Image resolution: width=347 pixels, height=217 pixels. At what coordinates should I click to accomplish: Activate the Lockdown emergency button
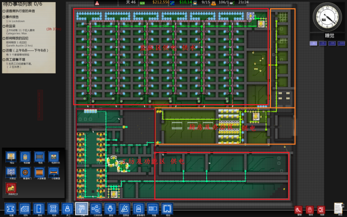point(310,209)
